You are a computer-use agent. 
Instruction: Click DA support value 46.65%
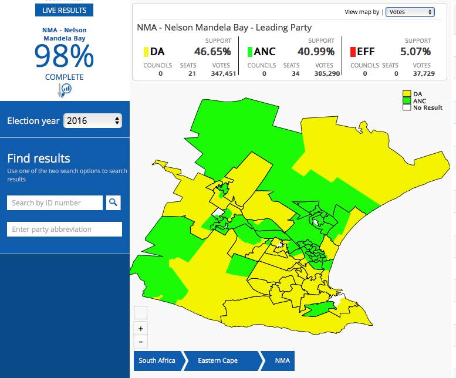click(212, 52)
